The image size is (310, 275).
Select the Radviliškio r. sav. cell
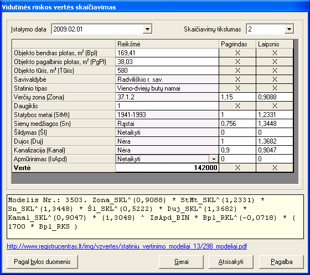point(167,80)
